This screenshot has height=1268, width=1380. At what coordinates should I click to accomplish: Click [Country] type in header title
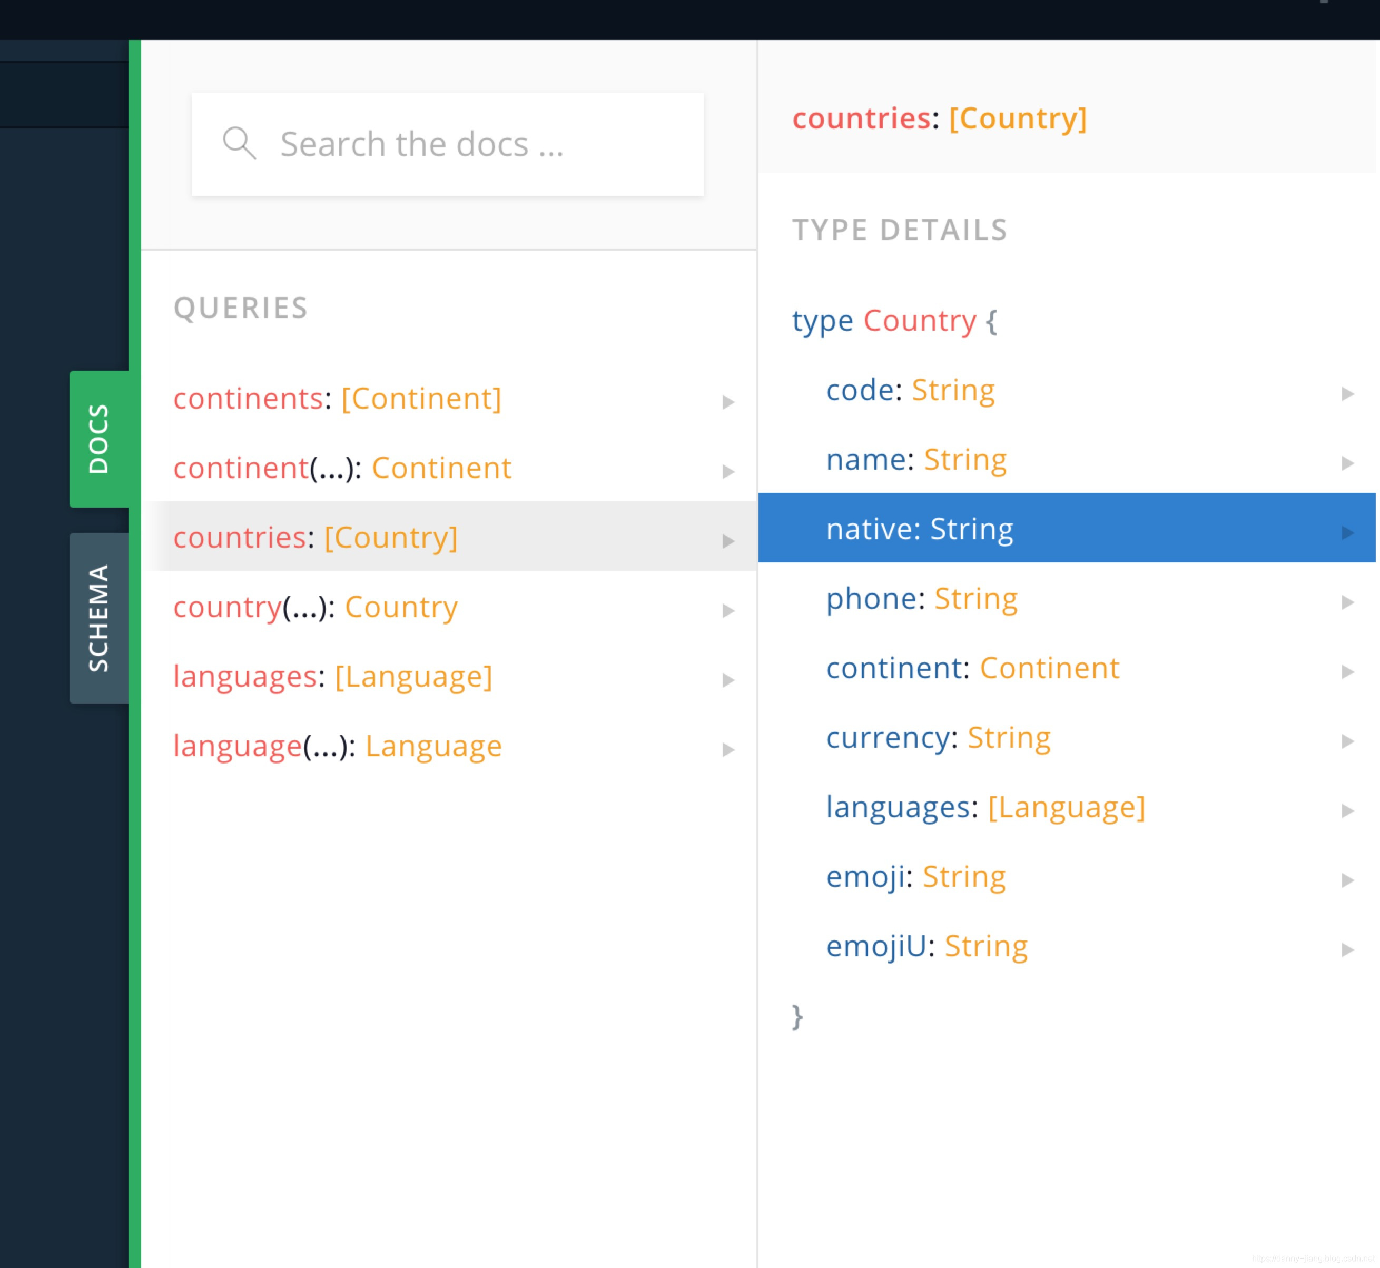pos(1018,118)
